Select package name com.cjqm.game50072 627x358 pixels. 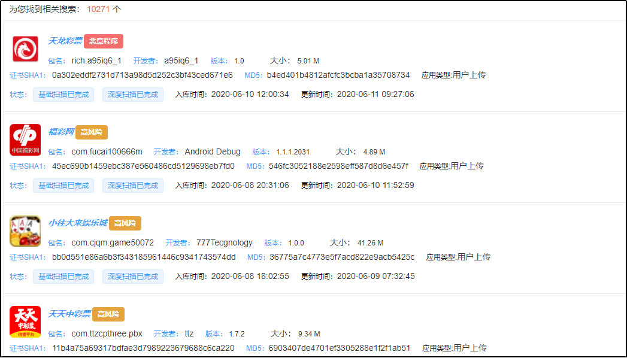[113, 242]
